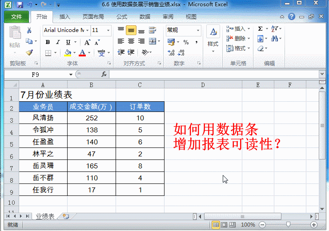Click the Paste clipboard icon
This screenshot has width=329, height=231.
coord(15,33)
